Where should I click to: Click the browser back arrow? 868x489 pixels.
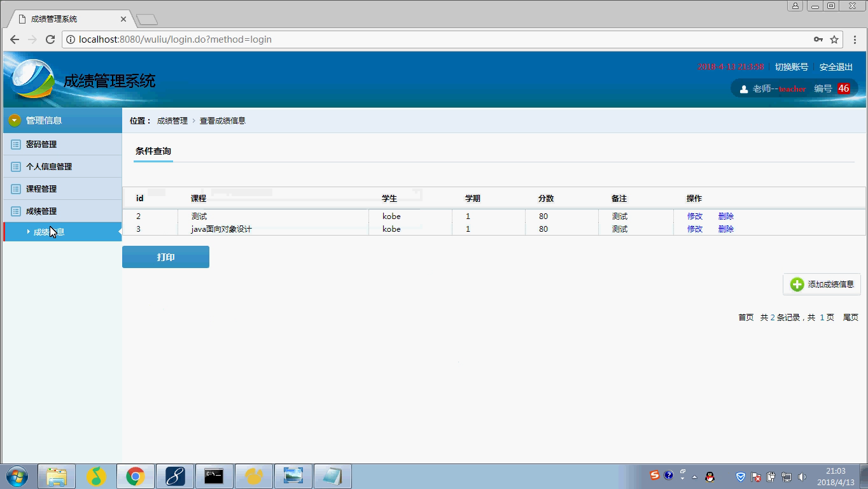coord(15,39)
